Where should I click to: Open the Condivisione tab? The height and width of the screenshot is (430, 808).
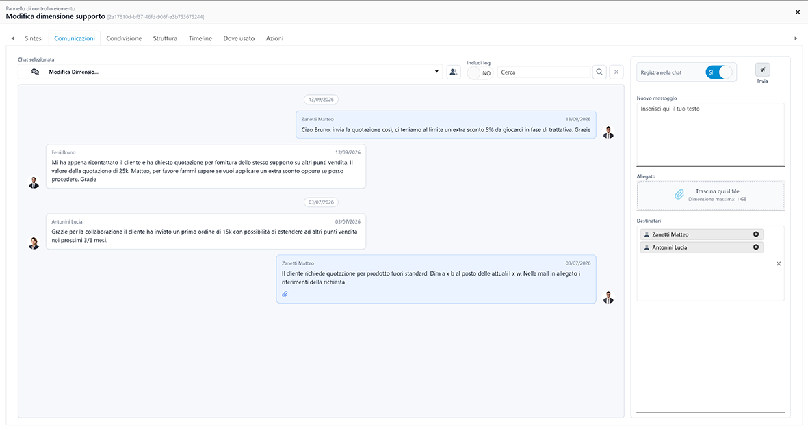[x=124, y=38]
